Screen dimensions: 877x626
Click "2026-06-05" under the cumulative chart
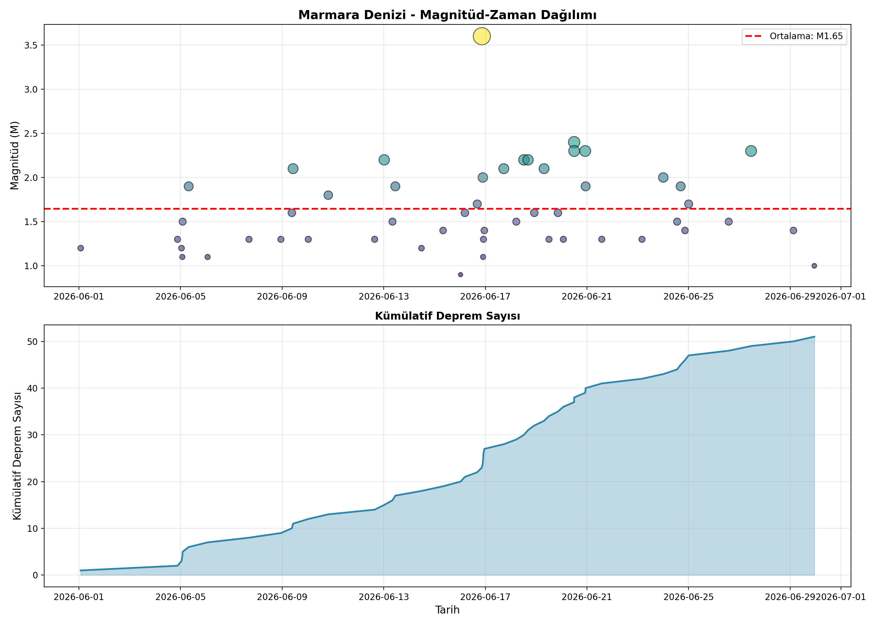[x=180, y=597]
